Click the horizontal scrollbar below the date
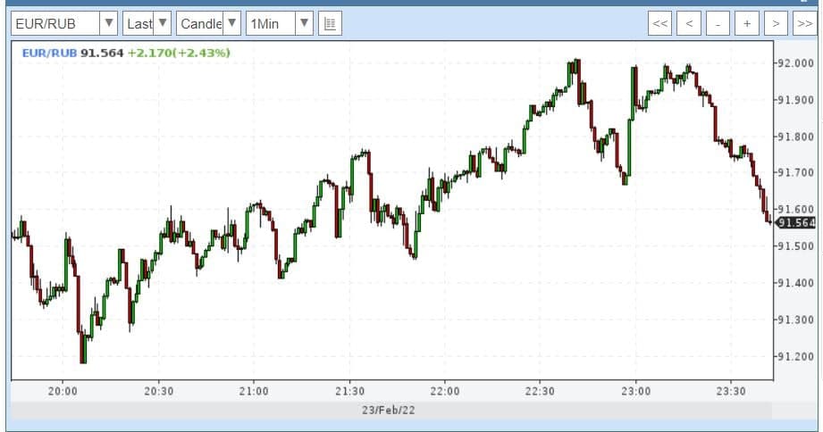 (391, 423)
